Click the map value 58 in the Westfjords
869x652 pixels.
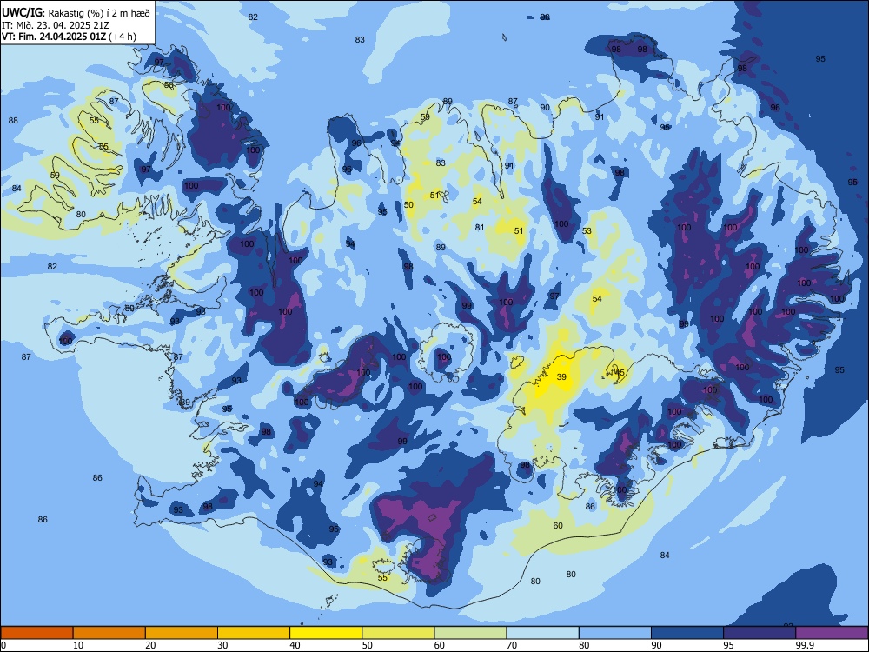tap(169, 85)
